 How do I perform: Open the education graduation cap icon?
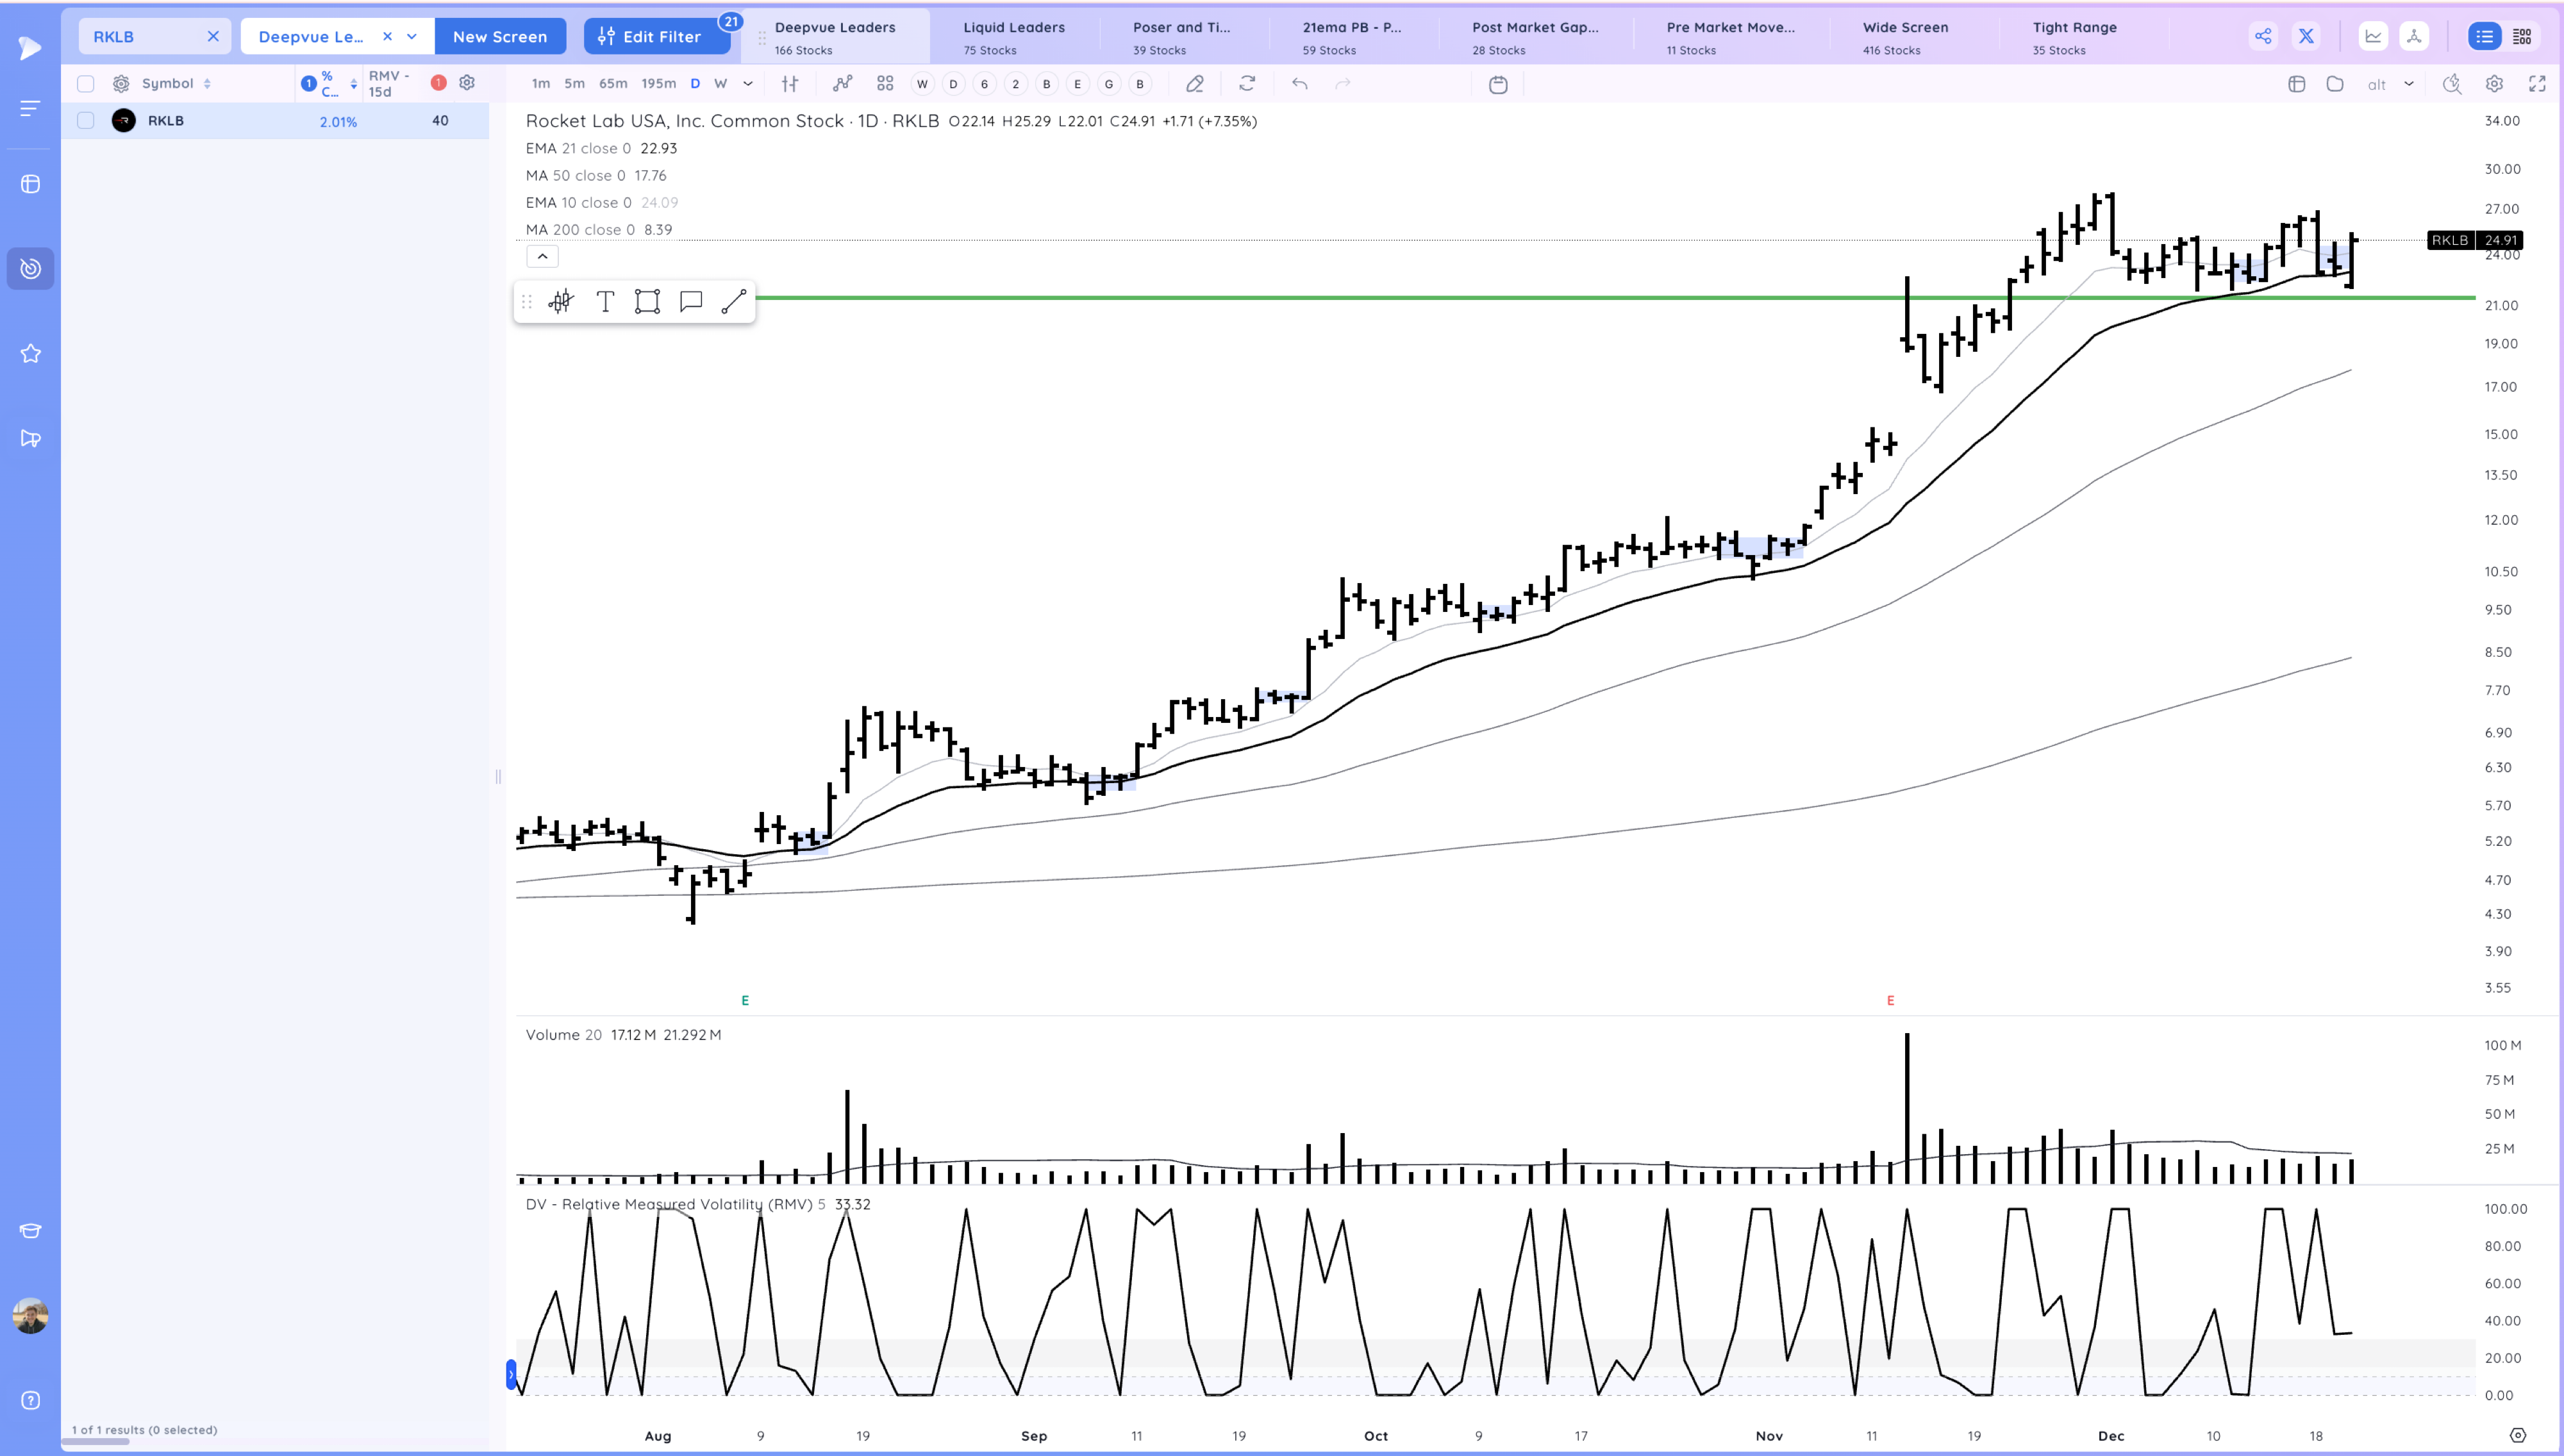pos(30,1231)
